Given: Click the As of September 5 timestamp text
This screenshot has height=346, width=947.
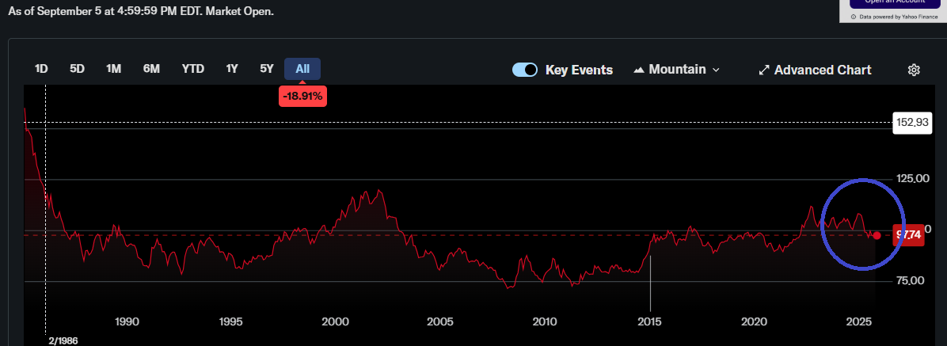Looking at the screenshot, I should [141, 11].
